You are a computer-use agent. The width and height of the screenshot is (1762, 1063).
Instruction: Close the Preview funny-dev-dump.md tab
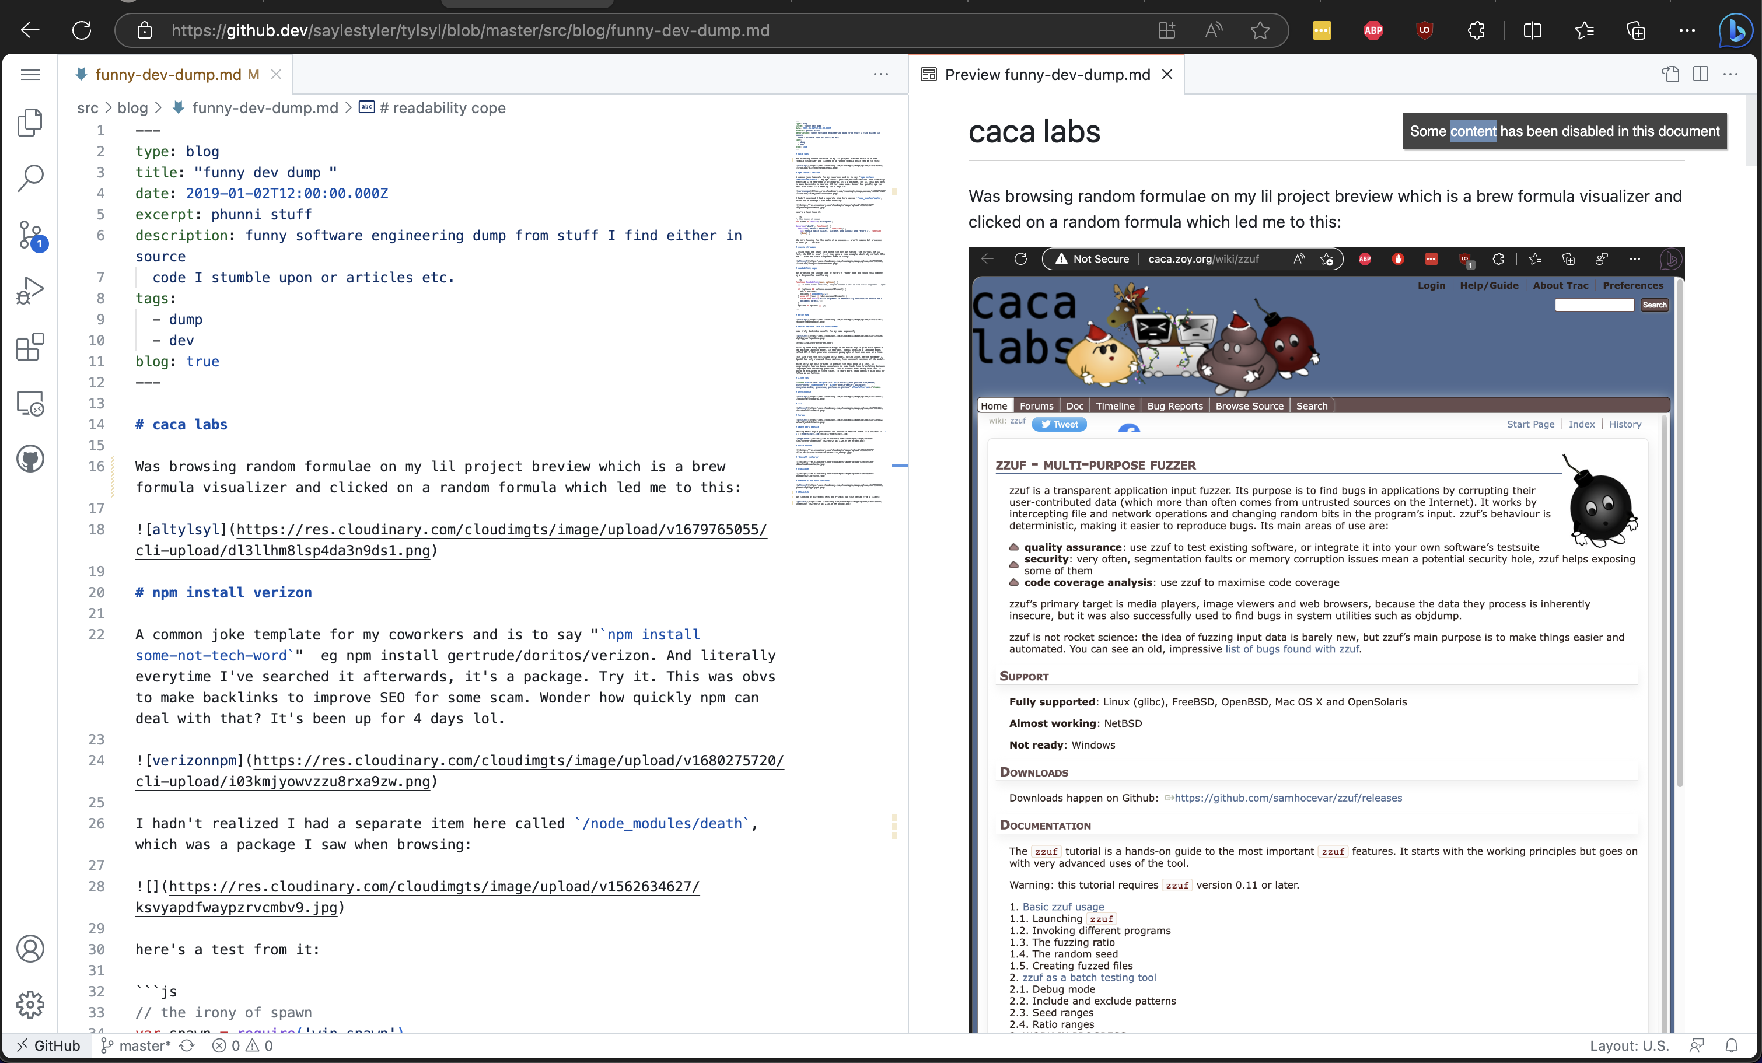1167,74
